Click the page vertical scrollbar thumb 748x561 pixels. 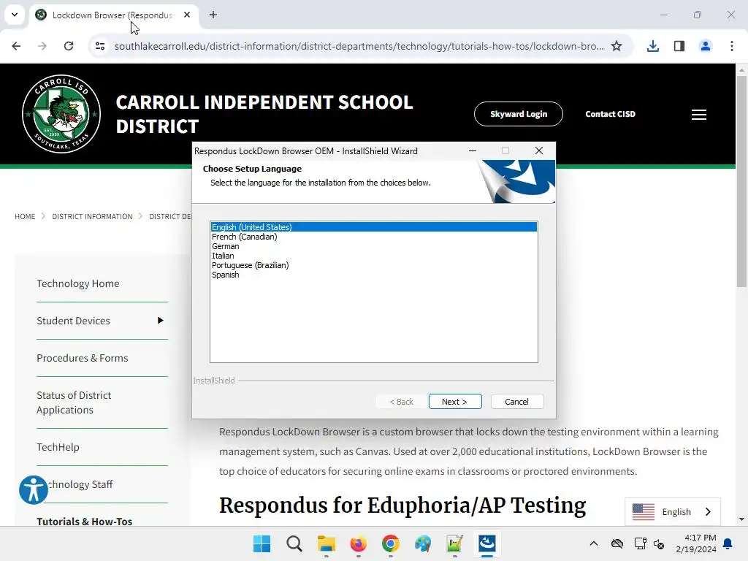(741, 181)
